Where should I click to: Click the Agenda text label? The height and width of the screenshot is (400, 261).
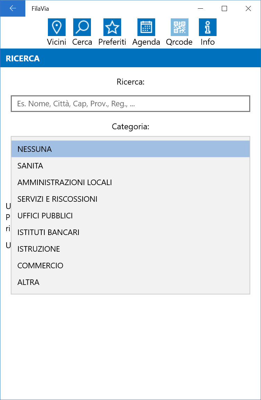pyautogui.click(x=146, y=42)
